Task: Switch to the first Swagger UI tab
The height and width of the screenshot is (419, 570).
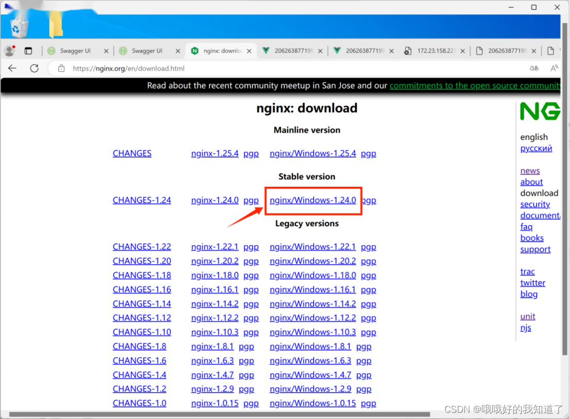Action: [75, 51]
